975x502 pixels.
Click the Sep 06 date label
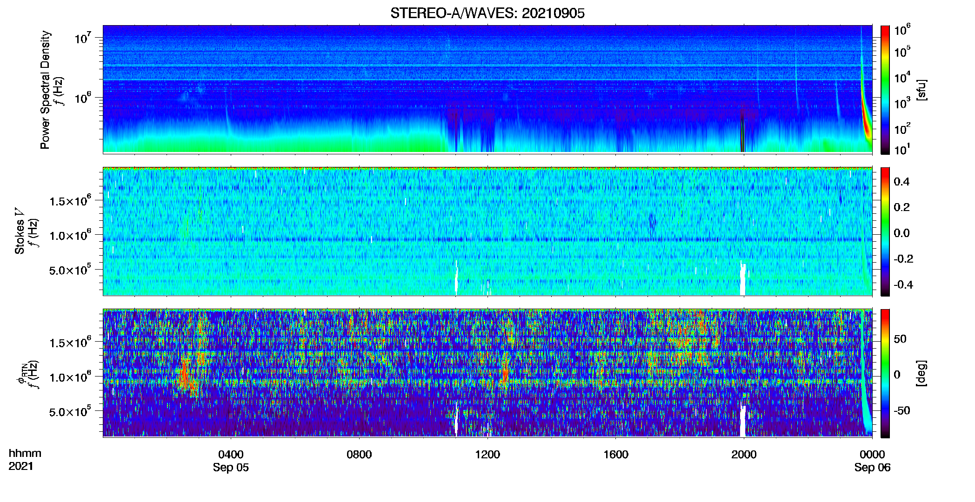(872, 468)
